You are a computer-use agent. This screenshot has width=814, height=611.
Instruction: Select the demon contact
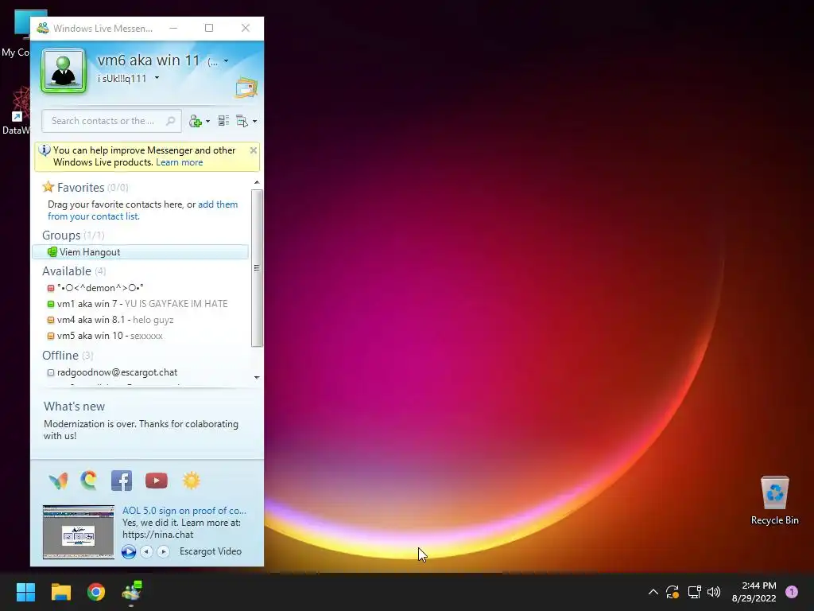pyautogui.click(x=100, y=288)
